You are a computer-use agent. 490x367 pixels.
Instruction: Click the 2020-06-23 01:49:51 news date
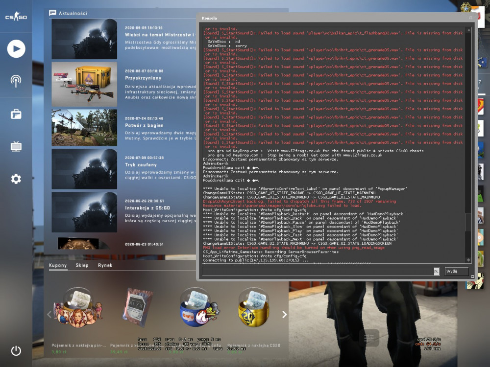[x=144, y=244]
